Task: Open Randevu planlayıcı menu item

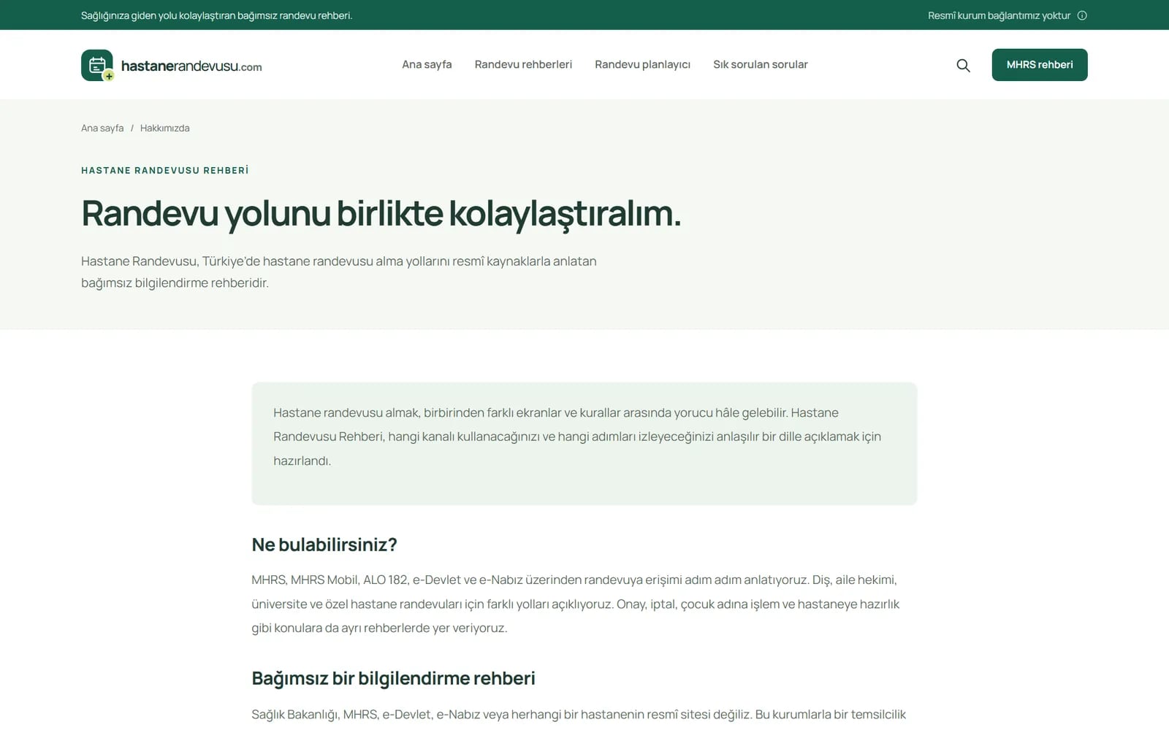Action: point(642,64)
